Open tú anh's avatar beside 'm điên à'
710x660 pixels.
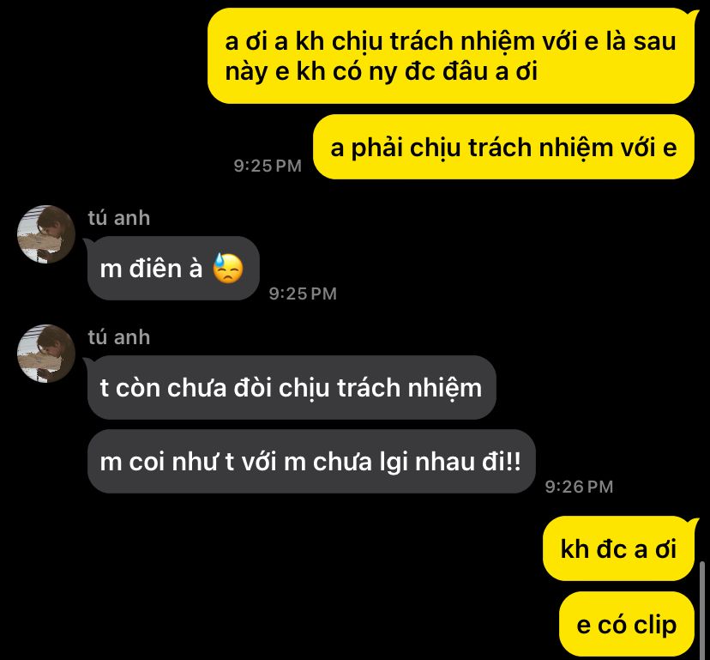pos(45,234)
